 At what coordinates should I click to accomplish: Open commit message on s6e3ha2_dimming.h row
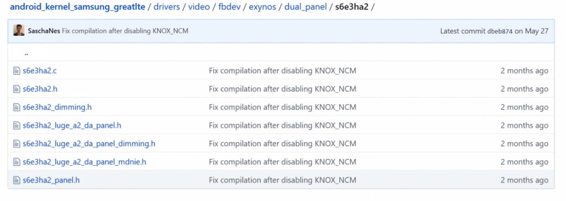point(282,107)
